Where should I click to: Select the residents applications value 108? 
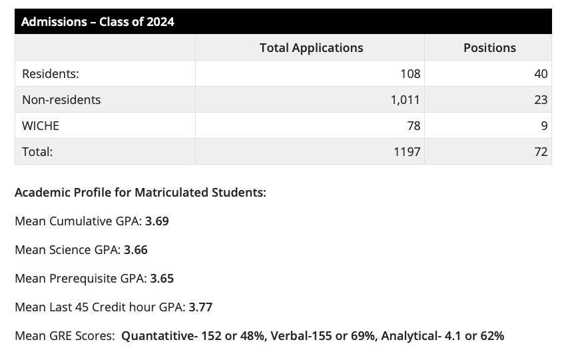(x=410, y=74)
